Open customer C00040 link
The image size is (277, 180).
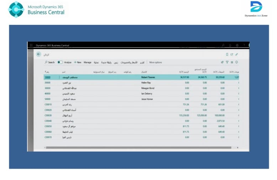tap(48, 121)
